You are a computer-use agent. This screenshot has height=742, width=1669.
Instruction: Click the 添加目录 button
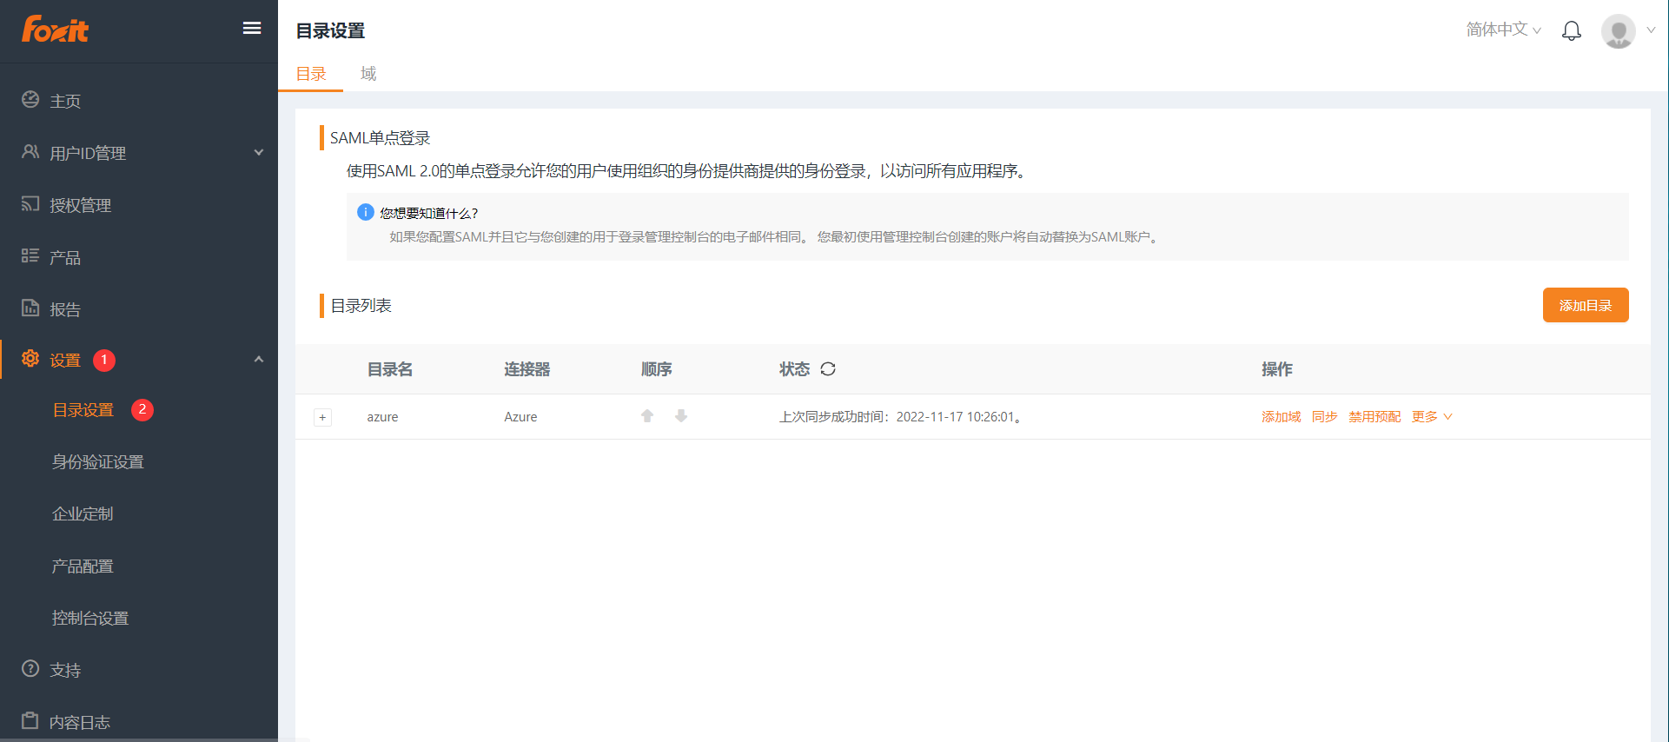click(x=1585, y=305)
